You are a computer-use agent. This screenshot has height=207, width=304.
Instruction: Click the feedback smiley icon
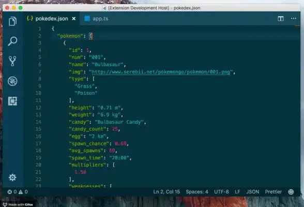point(291,192)
